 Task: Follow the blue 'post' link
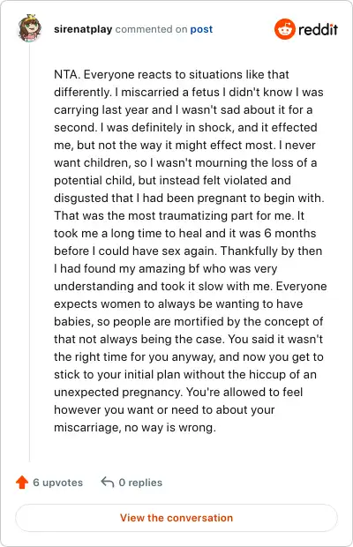point(201,29)
